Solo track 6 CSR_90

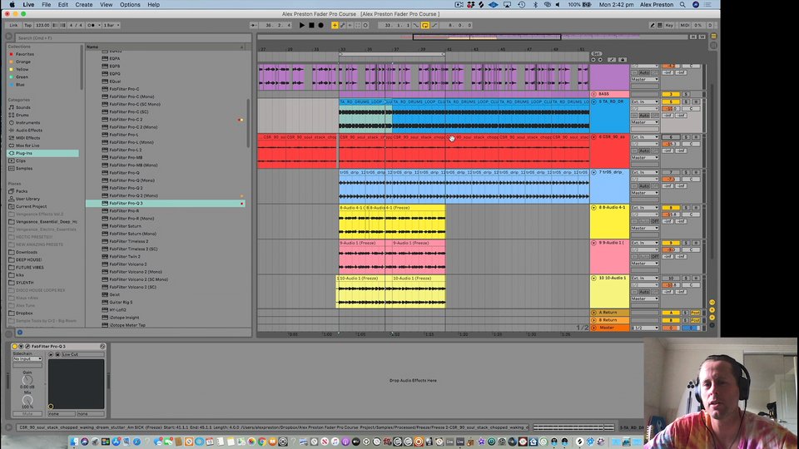[x=686, y=137]
